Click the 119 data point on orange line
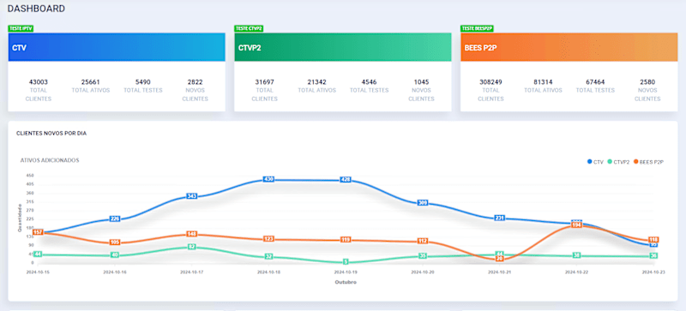 pos(346,240)
